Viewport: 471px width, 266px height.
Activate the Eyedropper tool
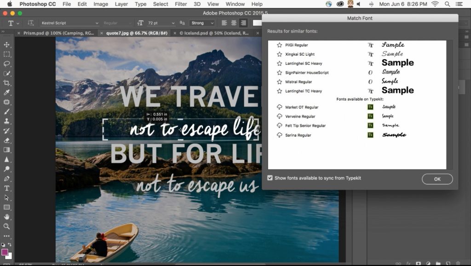point(6,93)
